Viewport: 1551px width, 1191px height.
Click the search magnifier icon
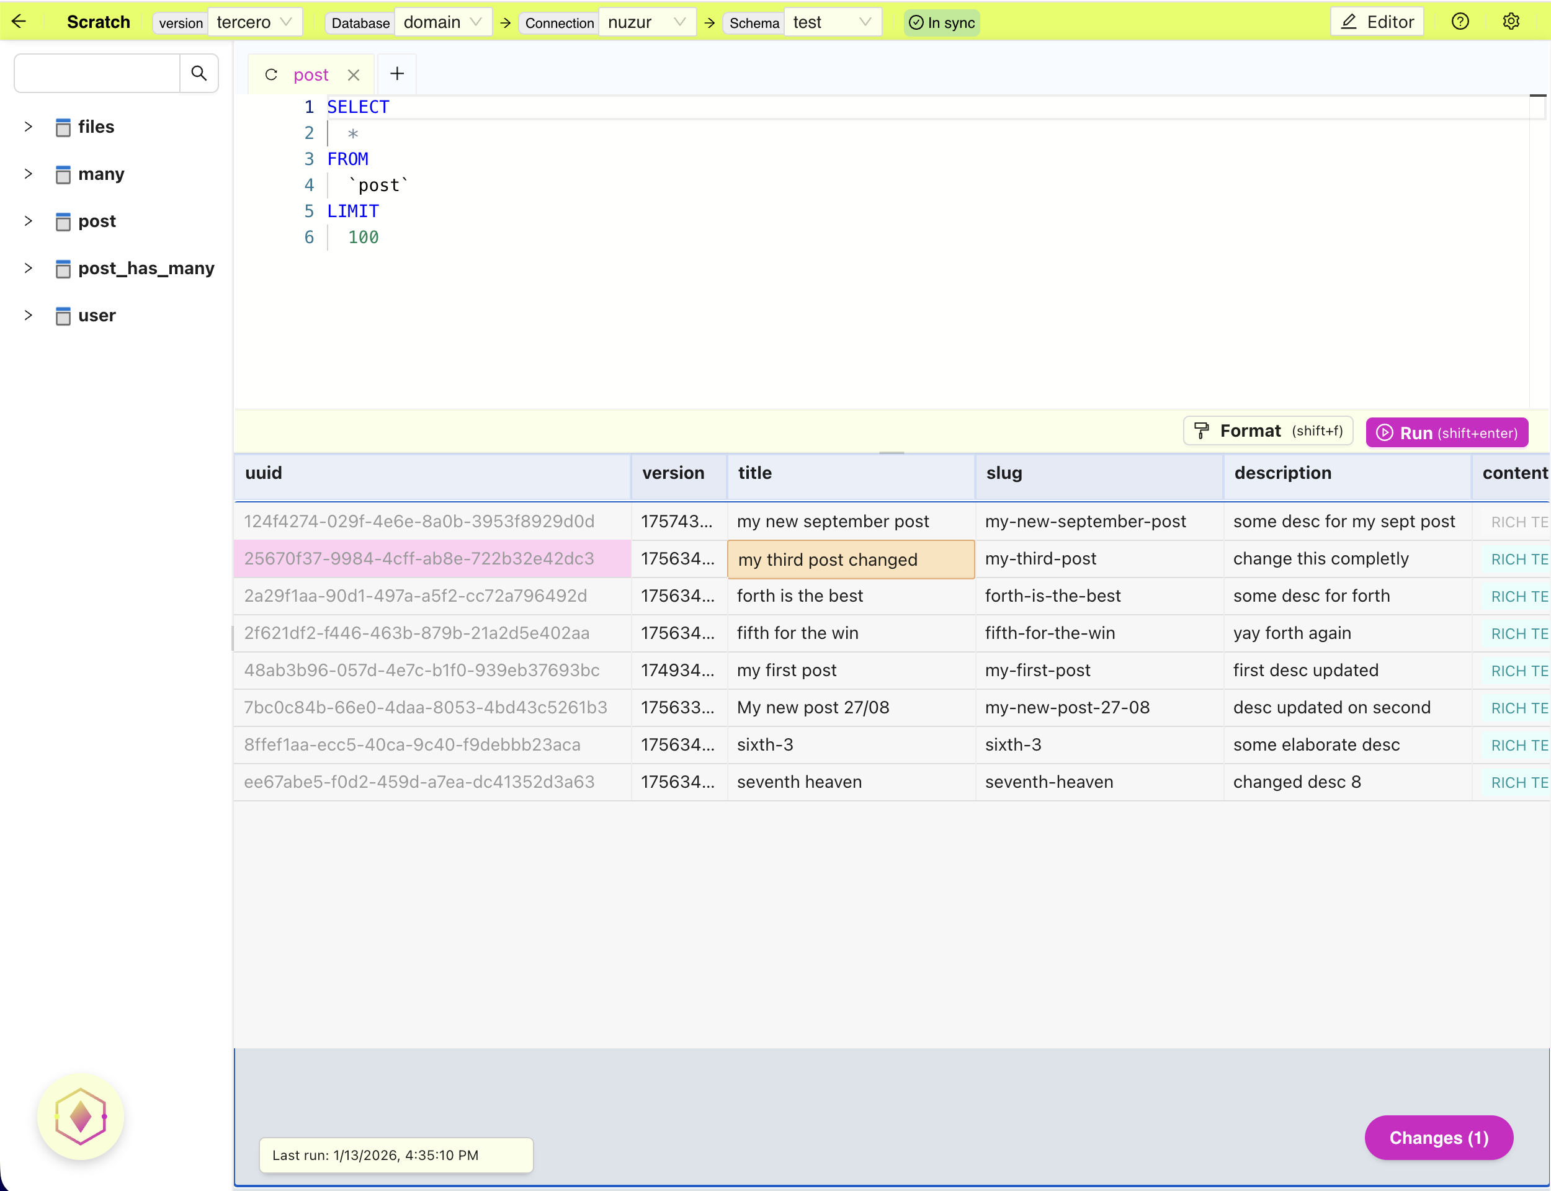pos(199,73)
